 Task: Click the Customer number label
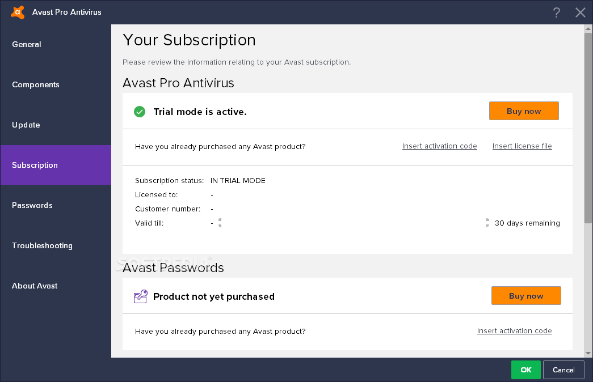coord(167,209)
